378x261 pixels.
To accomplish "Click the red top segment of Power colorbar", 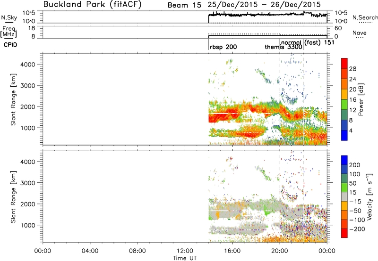I will [344, 63].
